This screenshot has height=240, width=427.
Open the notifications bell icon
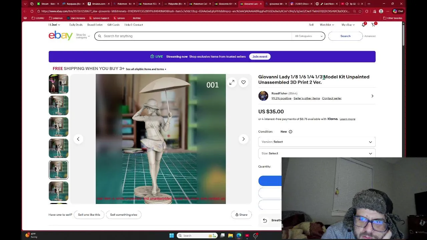[364, 25]
